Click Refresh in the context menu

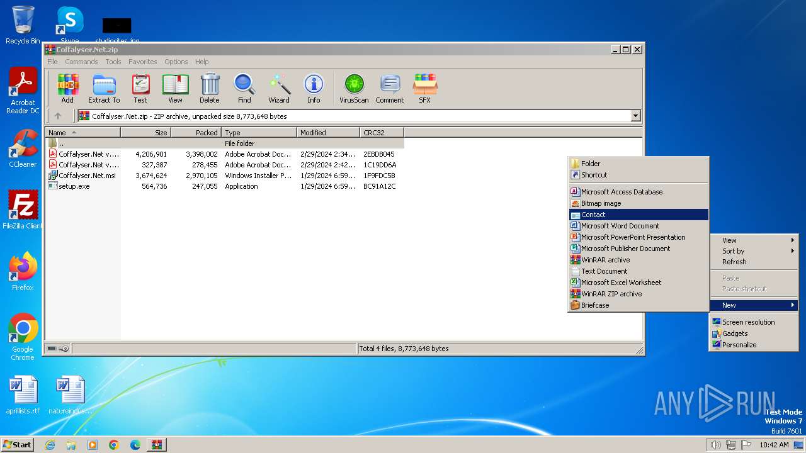[754, 262]
